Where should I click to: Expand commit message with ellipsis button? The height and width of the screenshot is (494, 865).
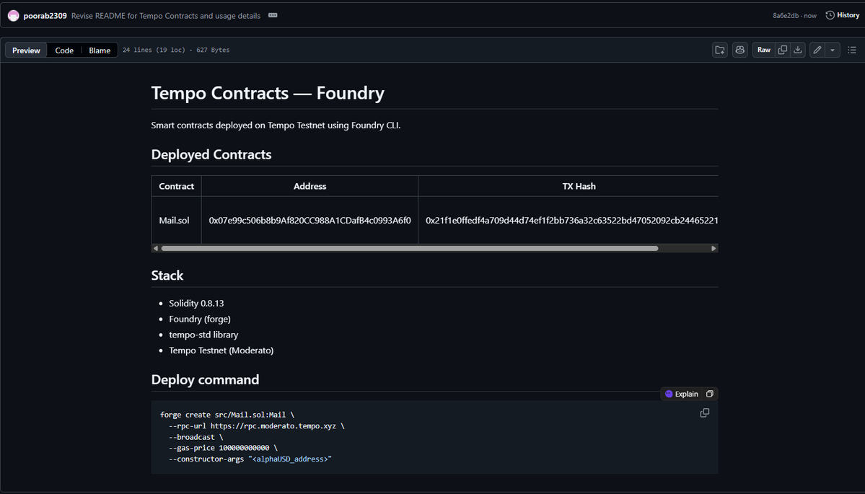pyautogui.click(x=273, y=15)
